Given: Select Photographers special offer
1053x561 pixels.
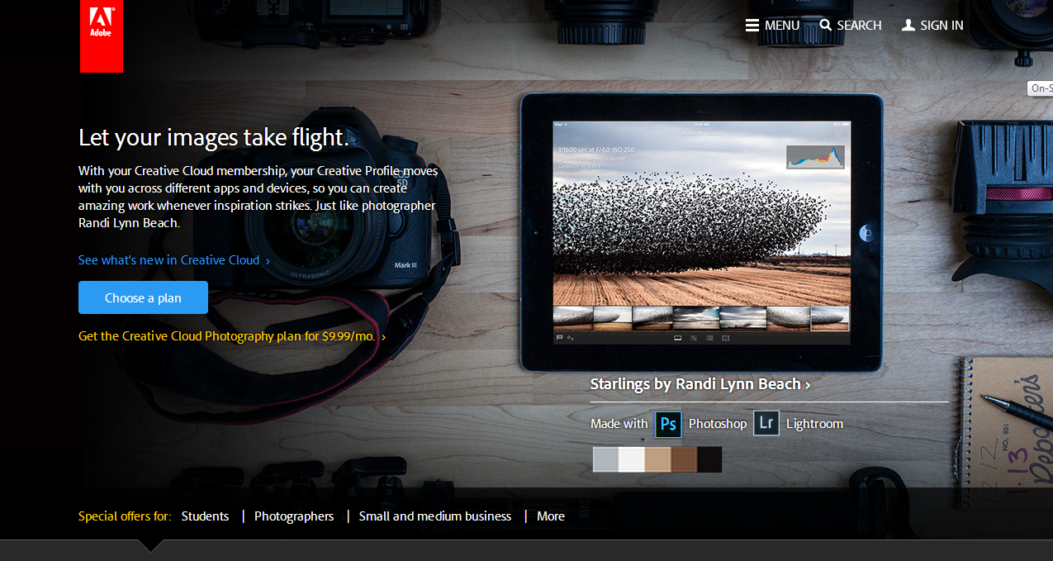Looking at the screenshot, I should (294, 516).
